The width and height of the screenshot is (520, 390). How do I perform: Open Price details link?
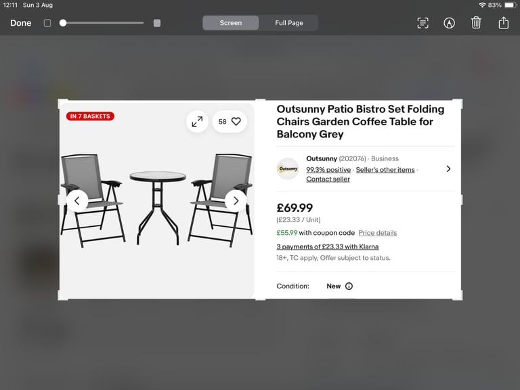pyautogui.click(x=377, y=233)
